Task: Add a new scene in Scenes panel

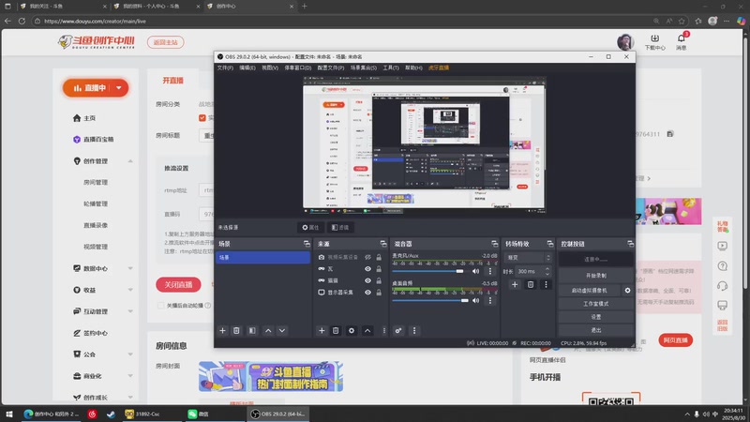Action: 222,331
